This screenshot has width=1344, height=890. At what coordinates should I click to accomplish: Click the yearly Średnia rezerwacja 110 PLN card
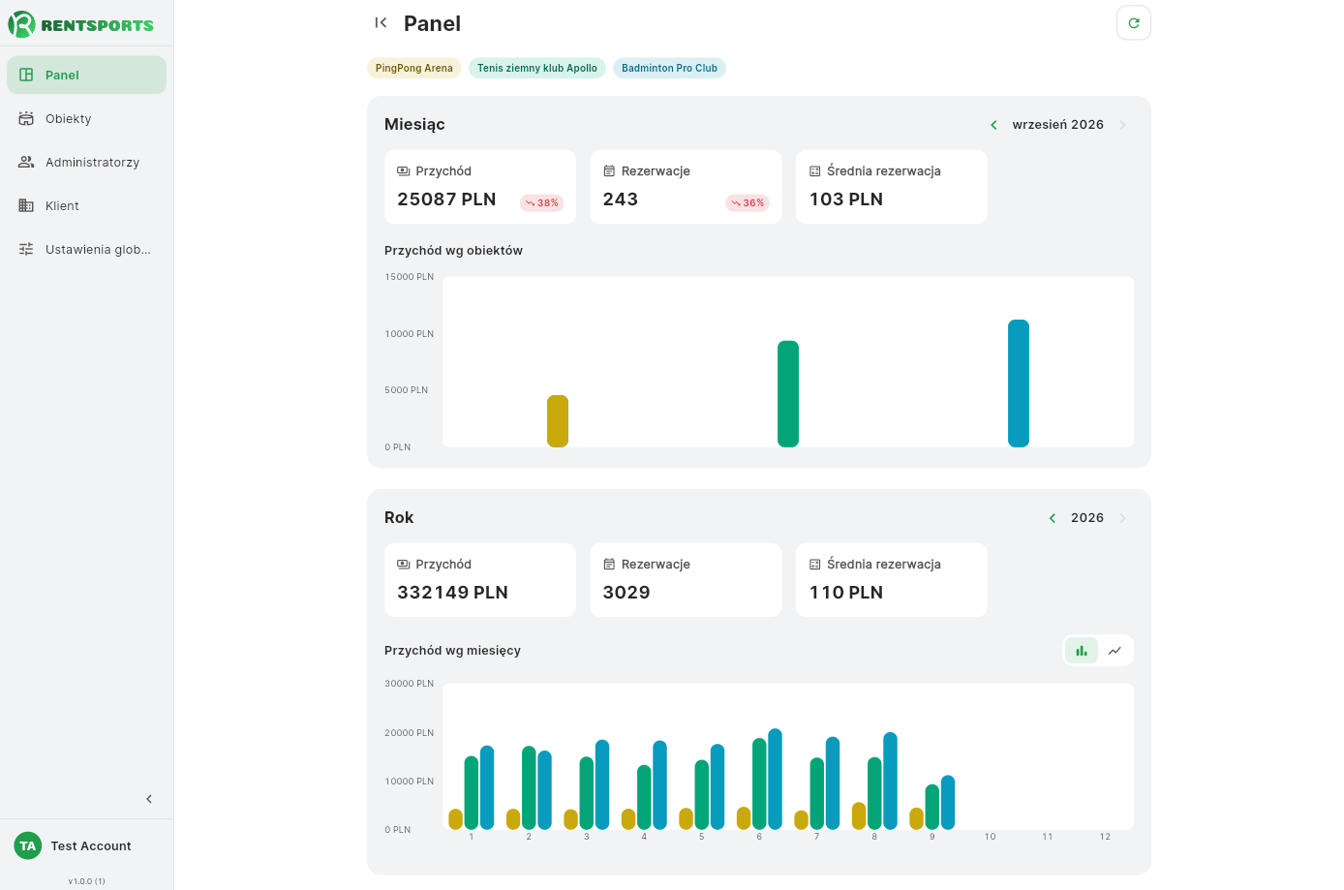[x=892, y=580]
